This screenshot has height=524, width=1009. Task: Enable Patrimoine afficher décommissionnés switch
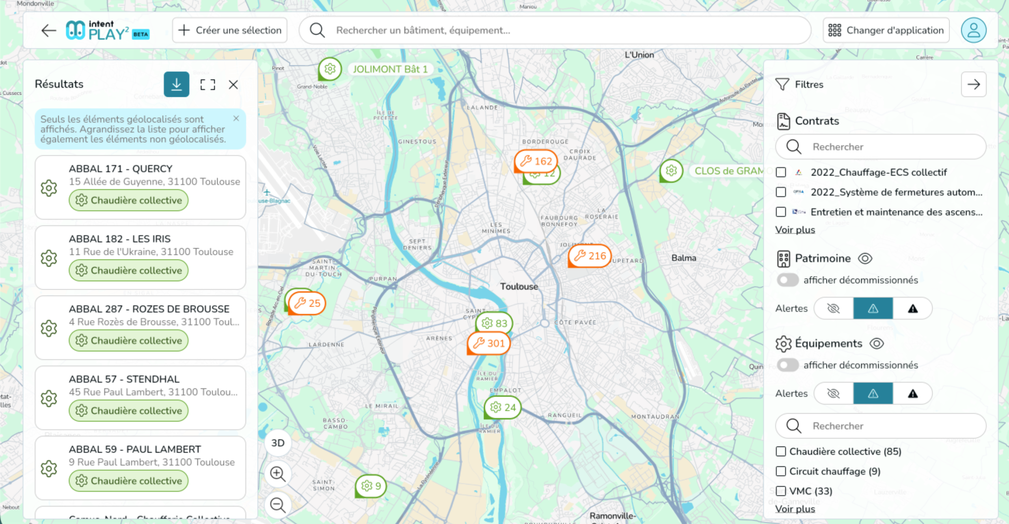coord(787,280)
